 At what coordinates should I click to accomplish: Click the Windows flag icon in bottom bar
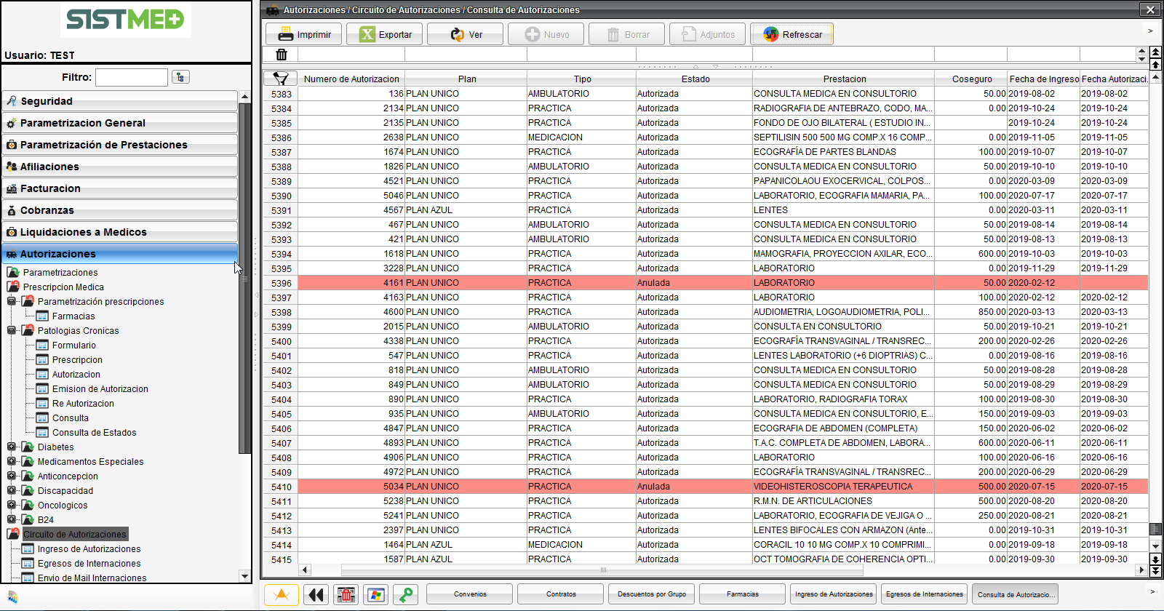click(x=375, y=594)
